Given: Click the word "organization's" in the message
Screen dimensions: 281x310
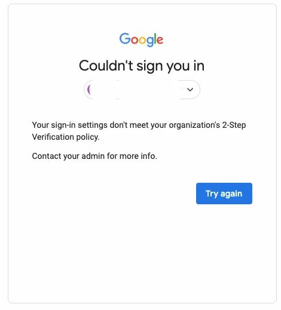Looking at the screenshot, I should click(194, 125).
